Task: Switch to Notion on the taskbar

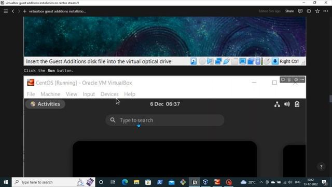Action: coord(195,182)
